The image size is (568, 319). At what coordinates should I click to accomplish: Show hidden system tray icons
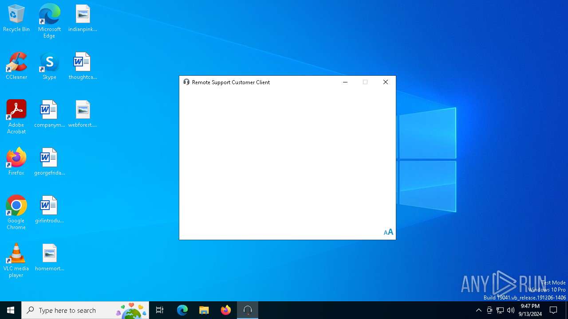(x=478, y=310)
